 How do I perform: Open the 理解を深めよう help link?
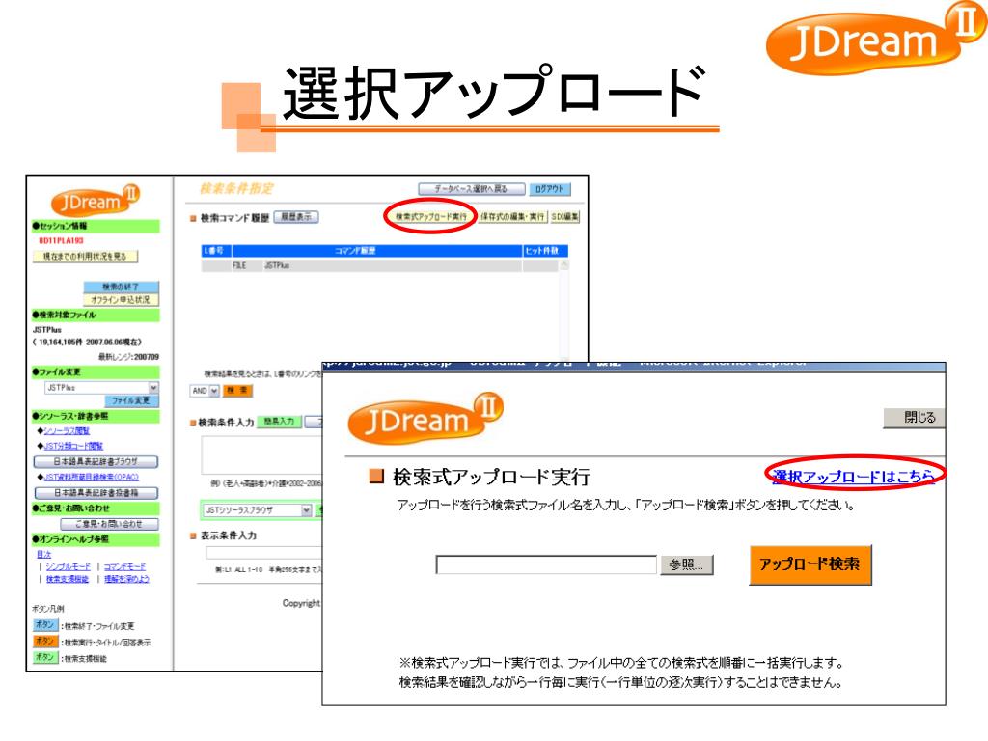click(x=126, y=579)
